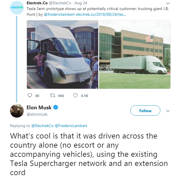Click the Aug 24 timestamp
Viewport: 177px width, 180px height.
coord(81,3)
